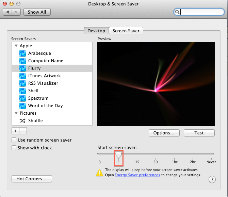Click the Spectrum screen saver icon
This screenshot has height=197, width=228.
[22, 98]
